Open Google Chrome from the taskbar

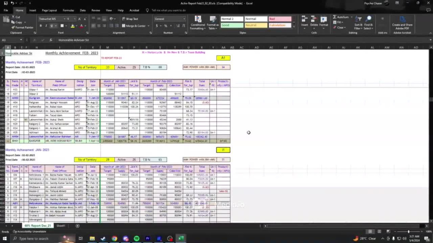pos(114,238)
